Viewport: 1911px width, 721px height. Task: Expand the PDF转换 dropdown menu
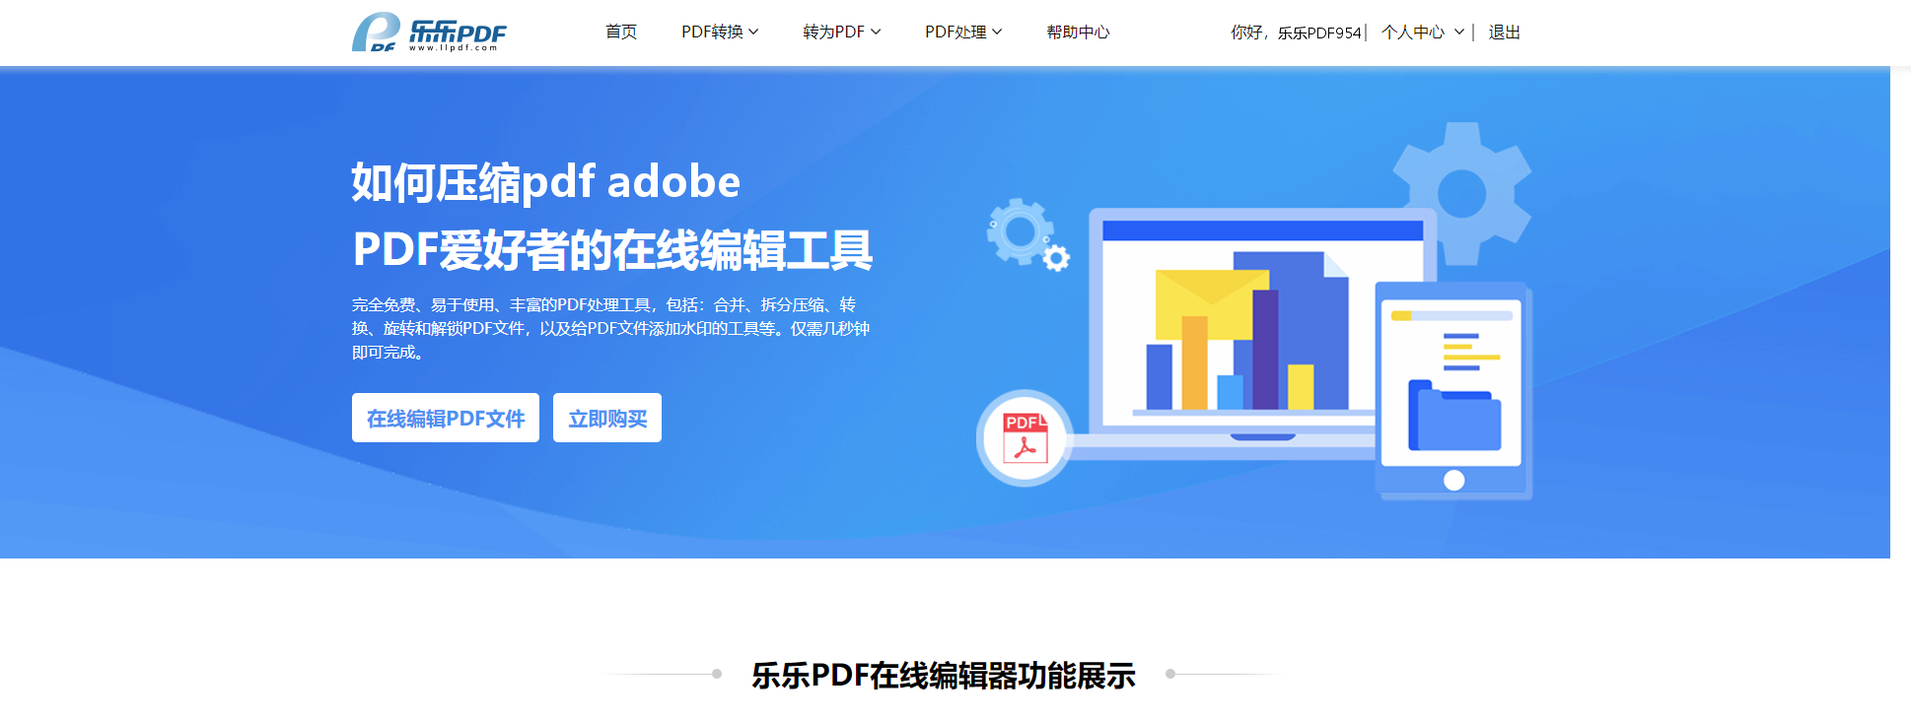point(720,32)
